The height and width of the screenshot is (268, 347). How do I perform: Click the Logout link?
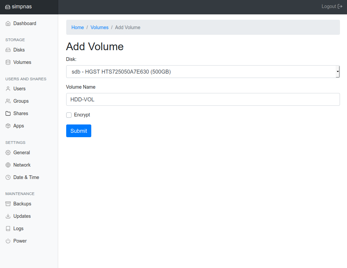pos(332,6)
